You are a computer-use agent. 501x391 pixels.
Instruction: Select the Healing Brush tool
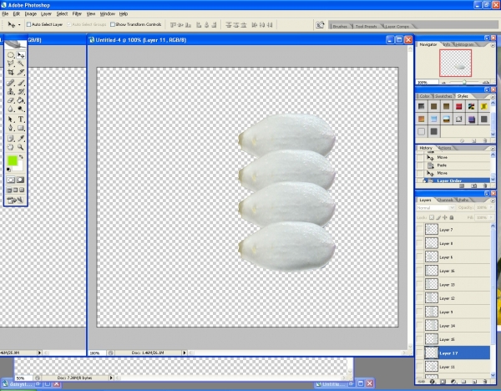(x=11, y=83)
